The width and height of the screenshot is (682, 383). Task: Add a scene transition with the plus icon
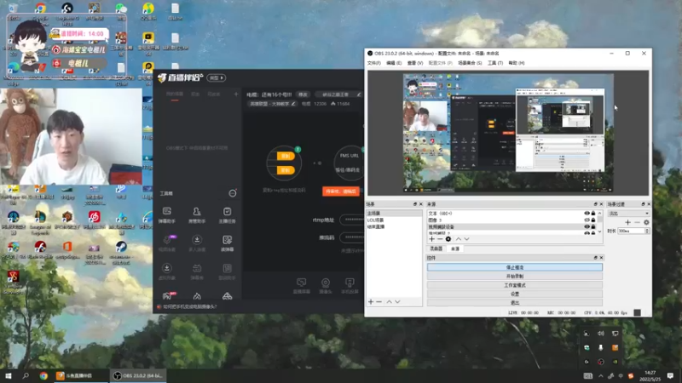coord(627,222)
